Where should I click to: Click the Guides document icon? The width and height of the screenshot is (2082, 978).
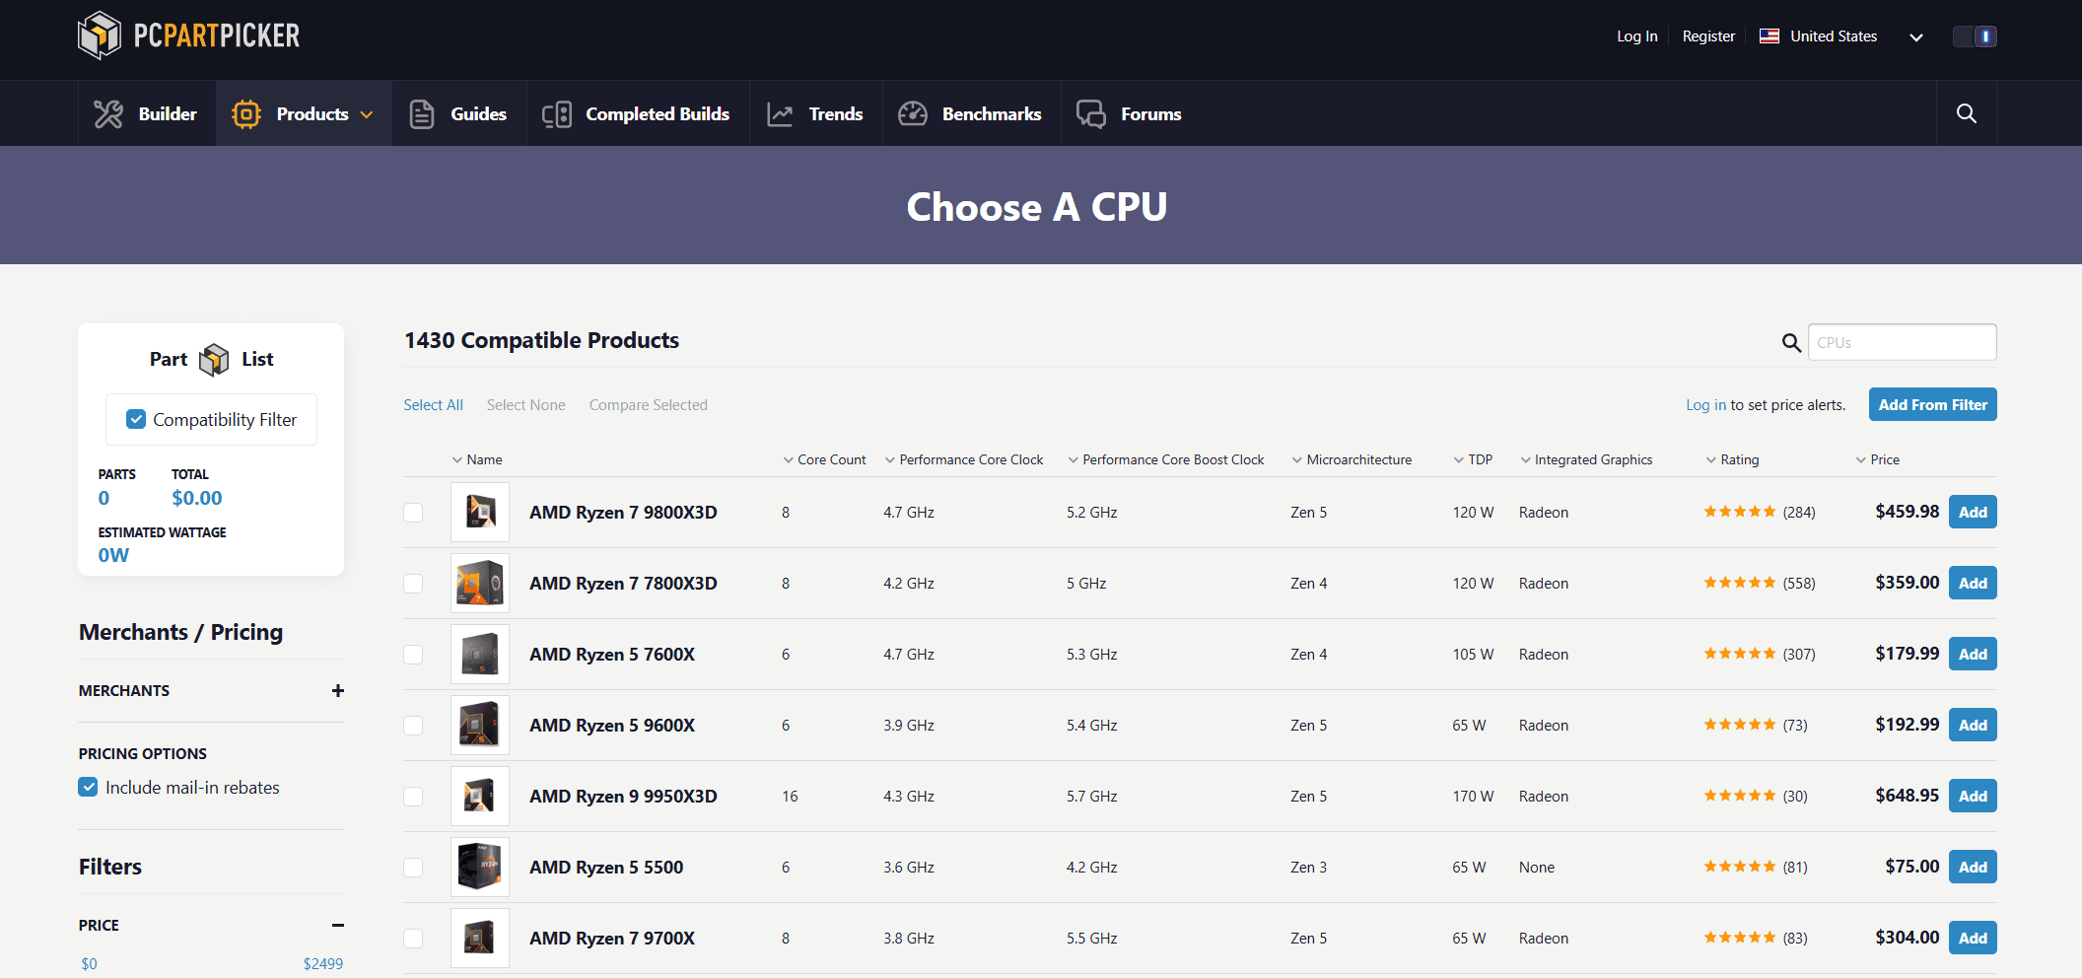(x=422, y=114)
